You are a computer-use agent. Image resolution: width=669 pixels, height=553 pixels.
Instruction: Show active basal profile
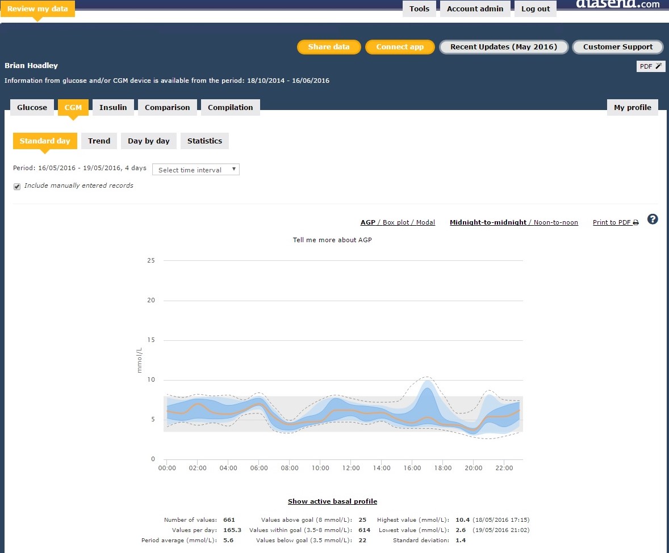coord(332,501)
